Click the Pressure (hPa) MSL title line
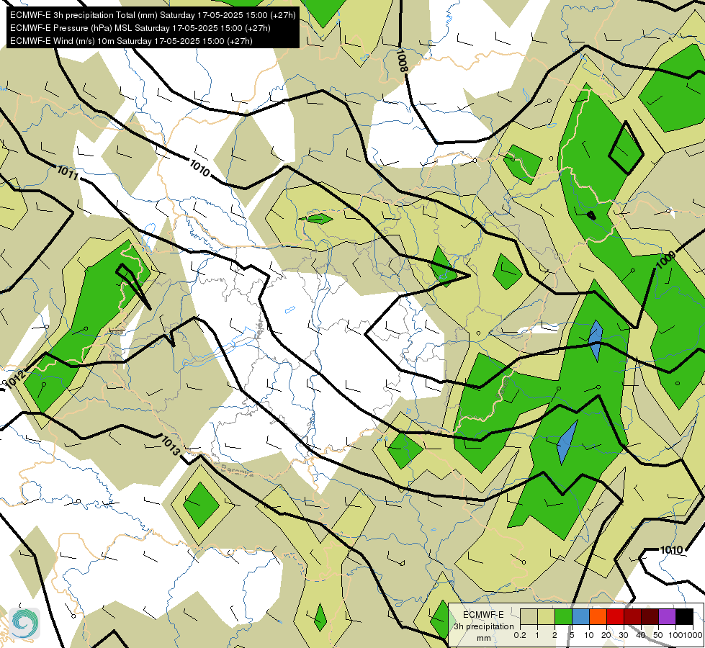This screenshot has width=705, height=648. pyautogui.click(x=140, y=28)
